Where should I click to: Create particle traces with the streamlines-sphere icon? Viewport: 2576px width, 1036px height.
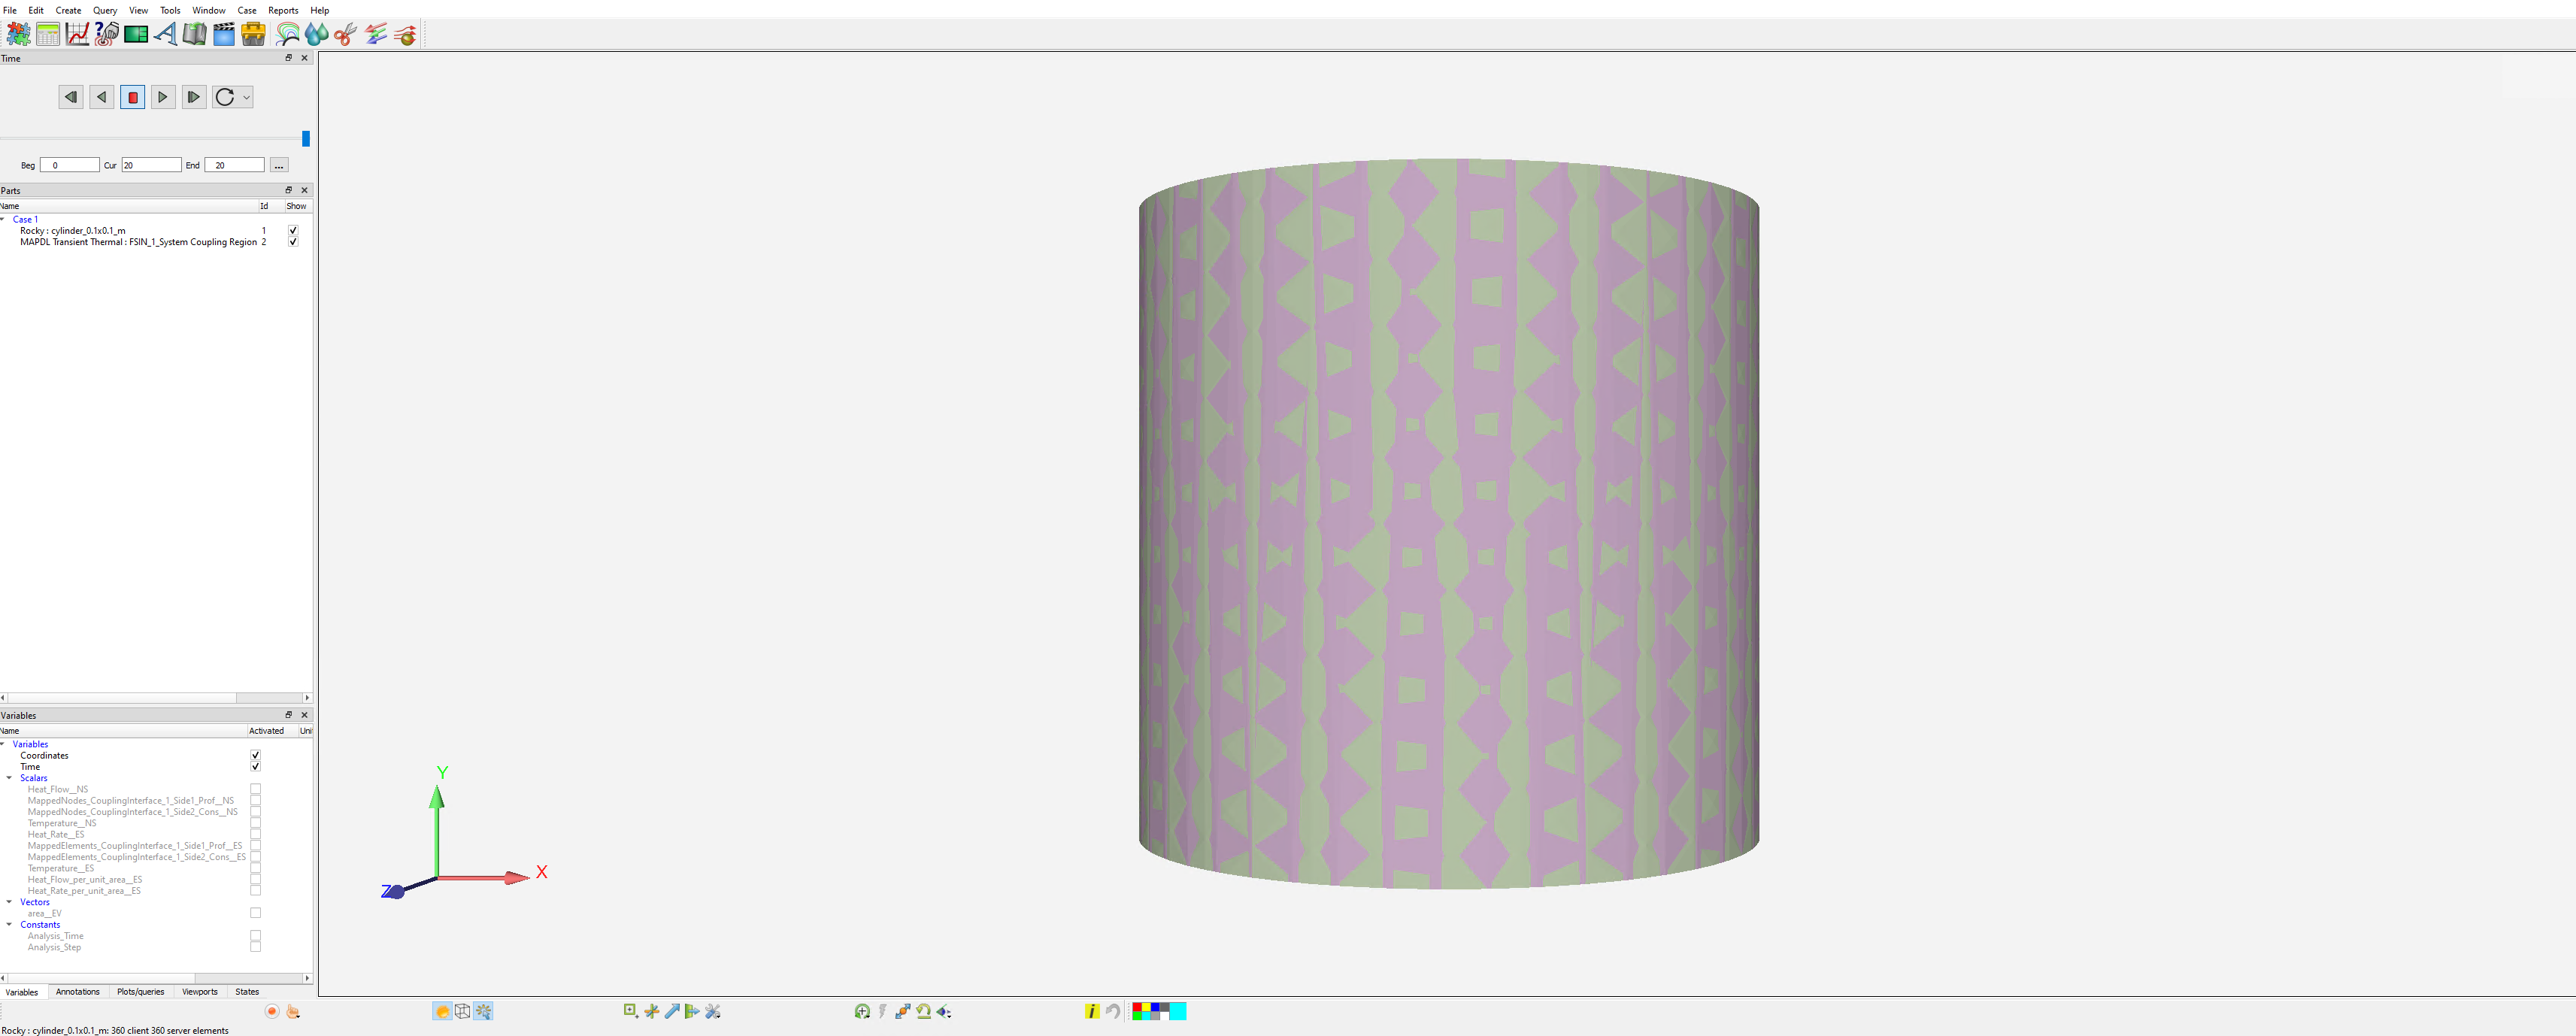tap(405, 34)
